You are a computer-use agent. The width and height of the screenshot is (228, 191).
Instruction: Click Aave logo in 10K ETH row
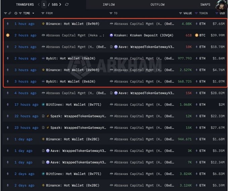[x=116, y=47]
